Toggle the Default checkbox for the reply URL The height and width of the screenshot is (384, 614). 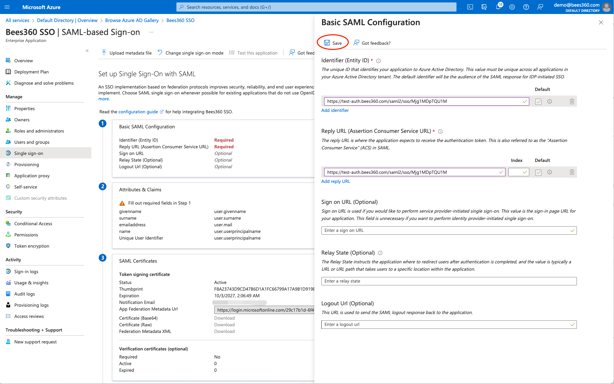pos(538,172)
